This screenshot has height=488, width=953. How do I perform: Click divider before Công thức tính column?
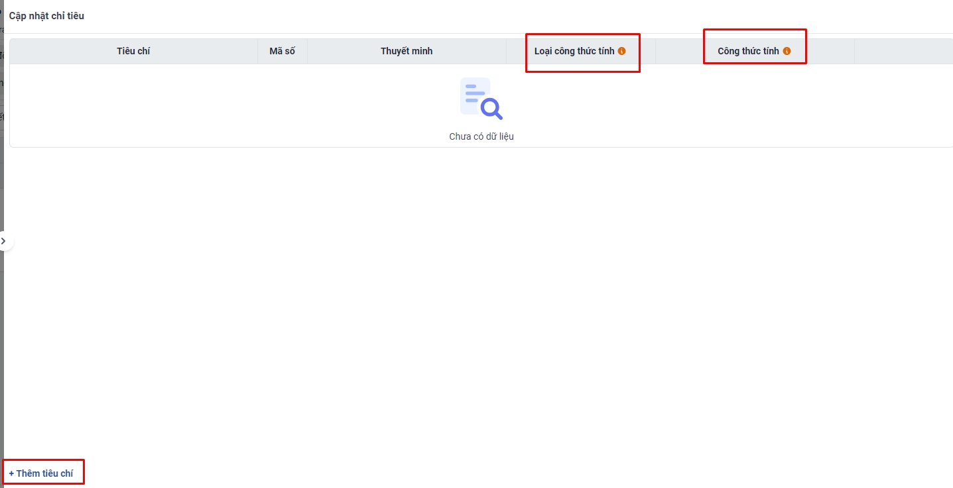[655, 51]
